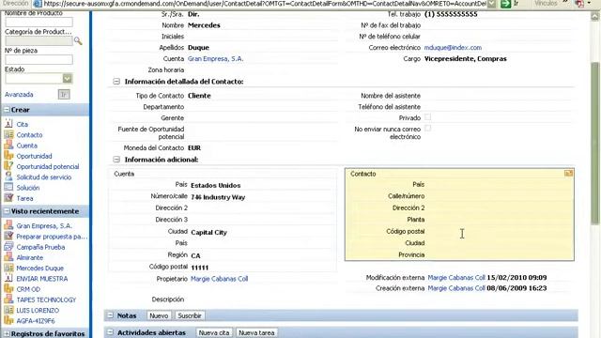Click the Gran Empresa, S.A. account icon
This screenshot has width=601, height=338.
point(8,225)
